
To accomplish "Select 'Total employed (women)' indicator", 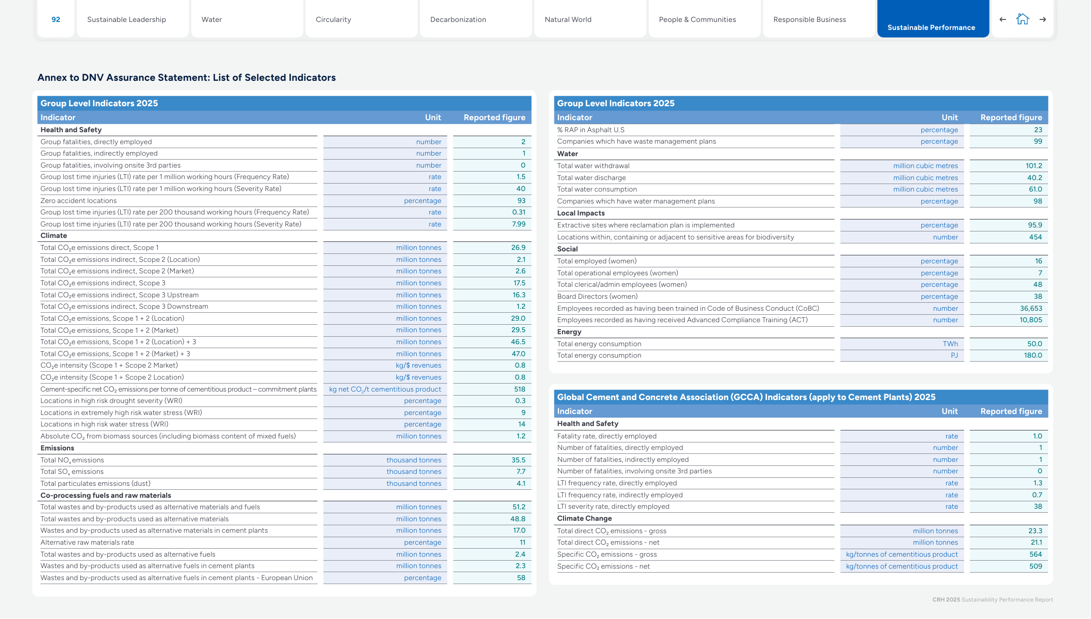I will click(x=597, y=261).
